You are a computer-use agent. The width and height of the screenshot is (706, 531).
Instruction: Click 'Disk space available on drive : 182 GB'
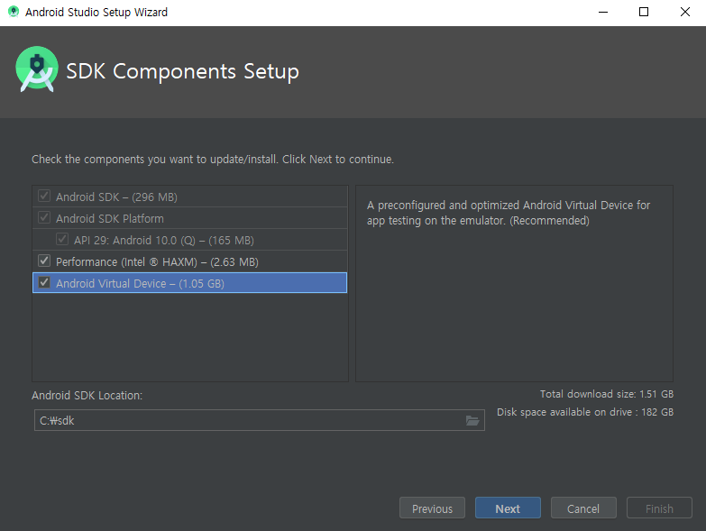click(585, 412)
